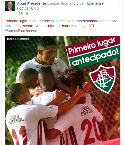
Task: Open the shared 'foto' link
Action: 75,3
